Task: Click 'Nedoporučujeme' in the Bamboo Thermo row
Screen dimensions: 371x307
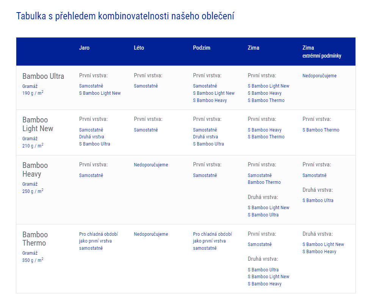Action: [x=151, y=234]
